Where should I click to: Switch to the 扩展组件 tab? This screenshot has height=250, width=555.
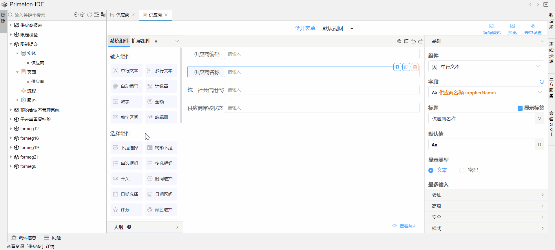[x=141, y=41]
